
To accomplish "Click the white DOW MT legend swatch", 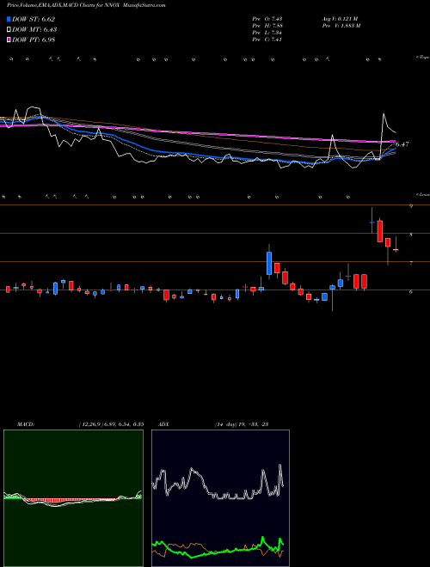I will click(9, 30).
